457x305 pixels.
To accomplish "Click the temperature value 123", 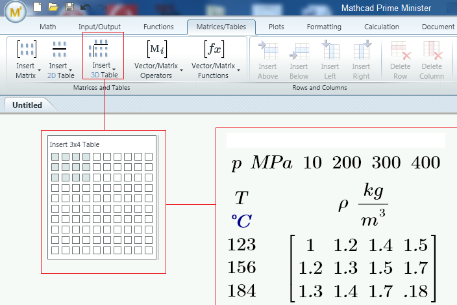I will 241,245.
